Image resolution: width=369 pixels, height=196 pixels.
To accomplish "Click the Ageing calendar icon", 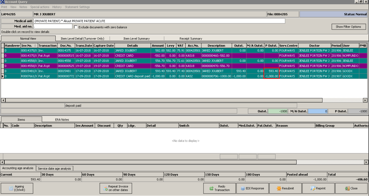I will pos(11,188).
